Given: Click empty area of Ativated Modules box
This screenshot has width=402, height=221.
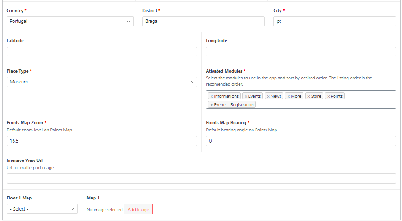Looking at the screenshot, I should click(x=325, y=104).
